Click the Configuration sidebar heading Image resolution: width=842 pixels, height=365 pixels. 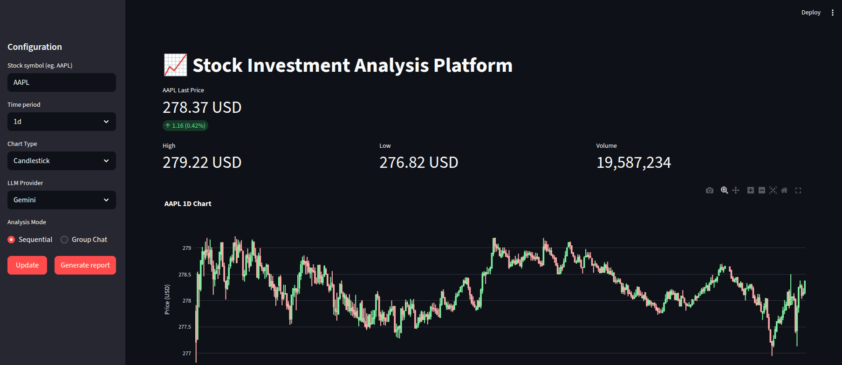click(34, 47)
